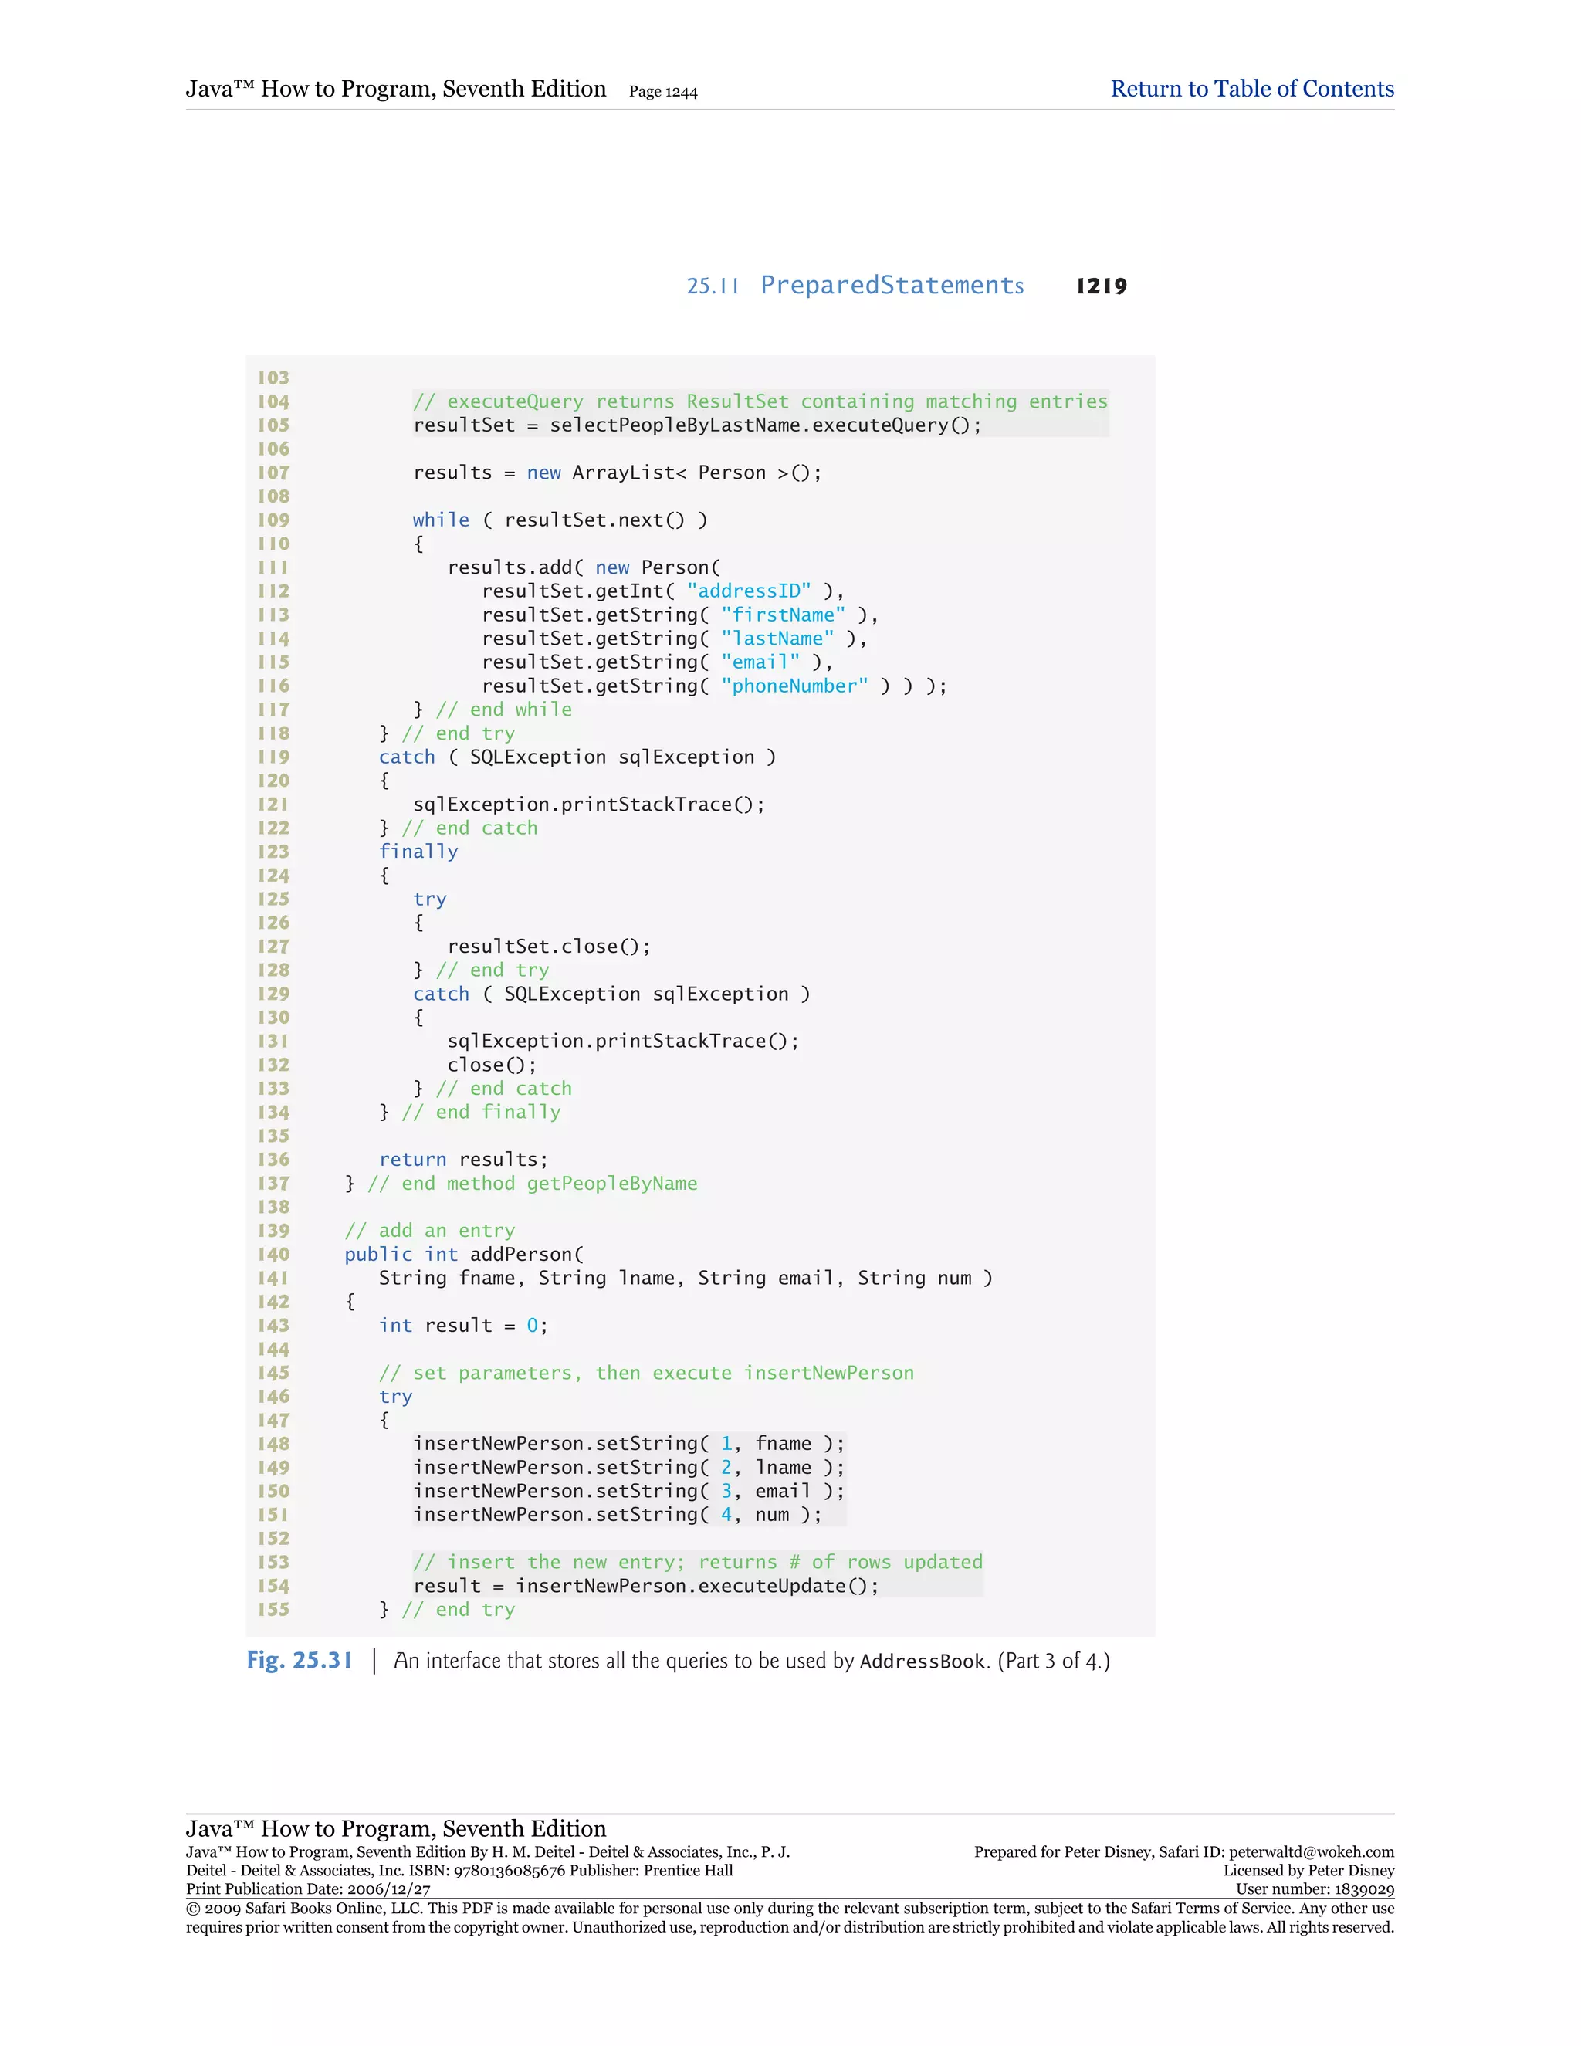Click the while keyword on line 109
The image size is (1581, 2046).
tap(440, 520)
